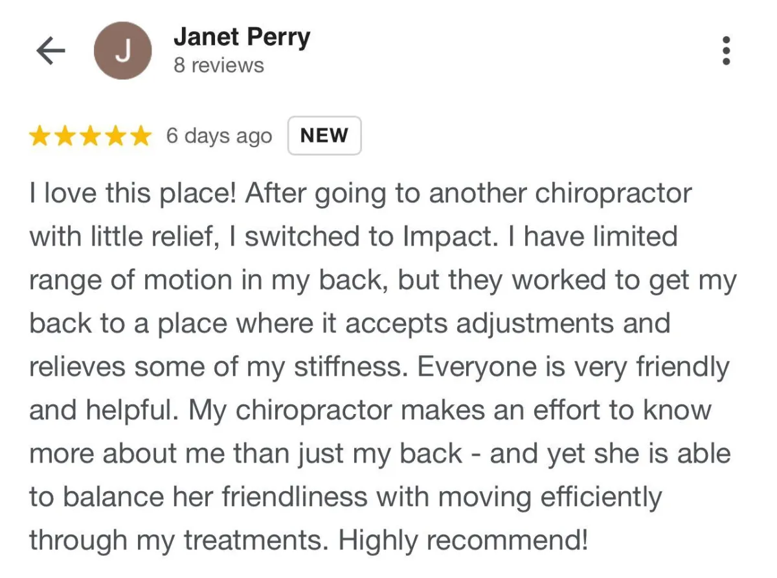Go back using the left arrow

coord(51,51)
